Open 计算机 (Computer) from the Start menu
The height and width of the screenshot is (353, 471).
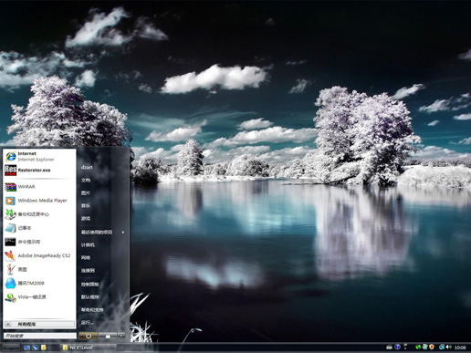[103, 245]
